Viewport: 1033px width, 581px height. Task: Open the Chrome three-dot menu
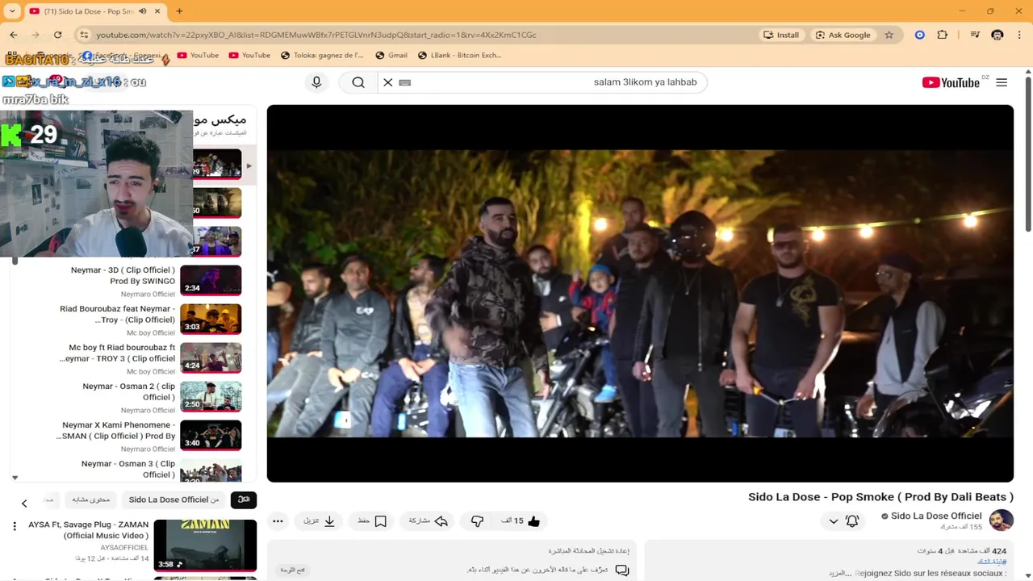pyautogui.click(x=1020, y=35)
